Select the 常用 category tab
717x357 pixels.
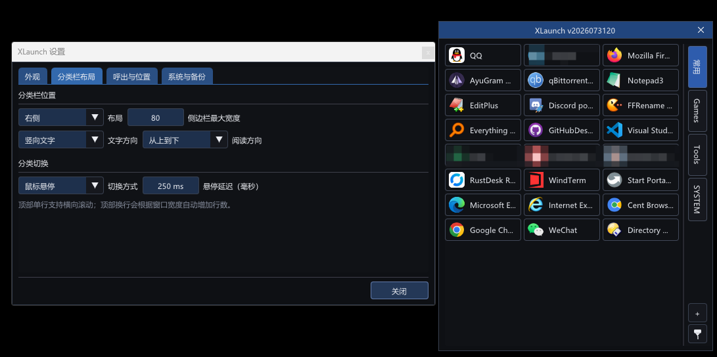coord(697,66)
